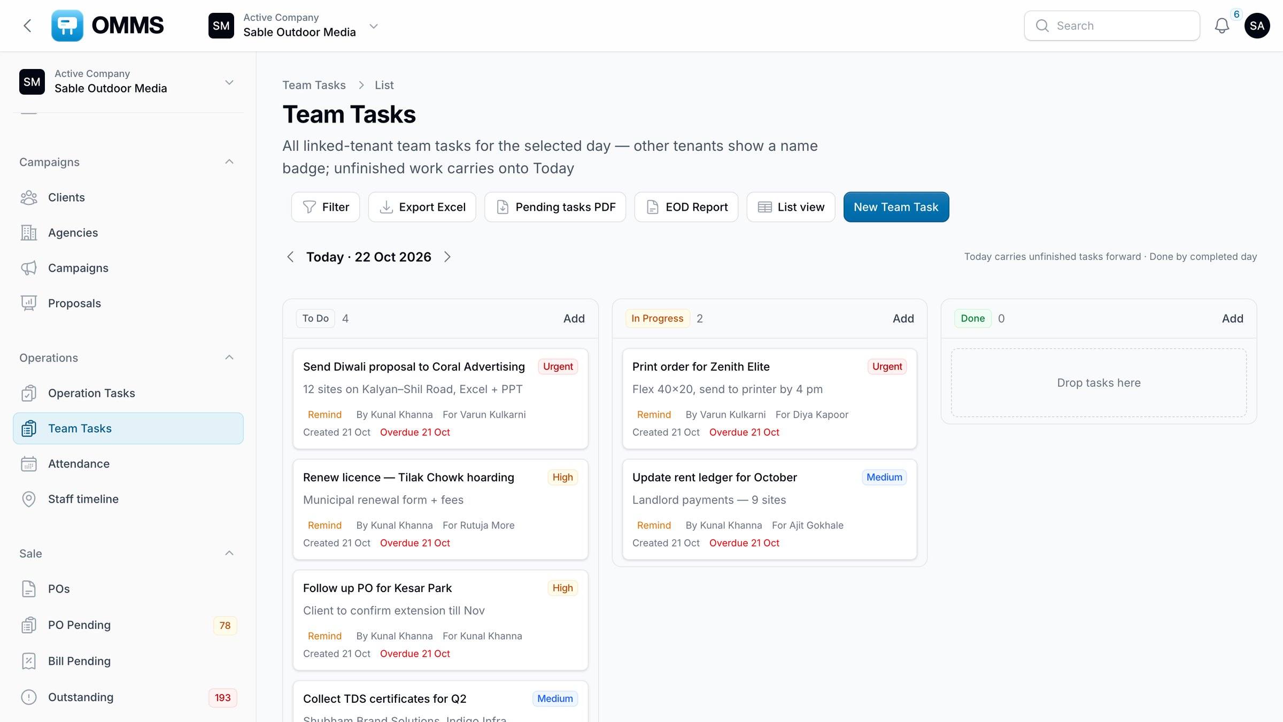Click New Team Task button
Image resolution: width=1283 pixels, height=722 pixels.
point(896,207)
